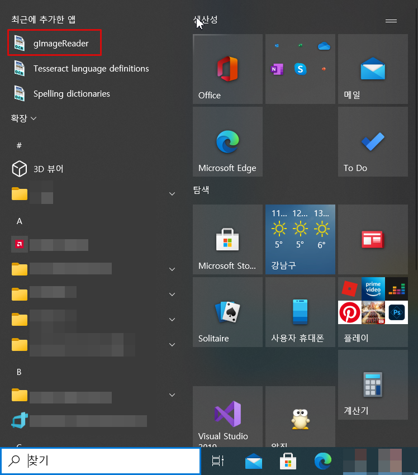The image size is (418, 475).
Task: Open gImageReader from recently added apps
Action: tap(54, 42)
